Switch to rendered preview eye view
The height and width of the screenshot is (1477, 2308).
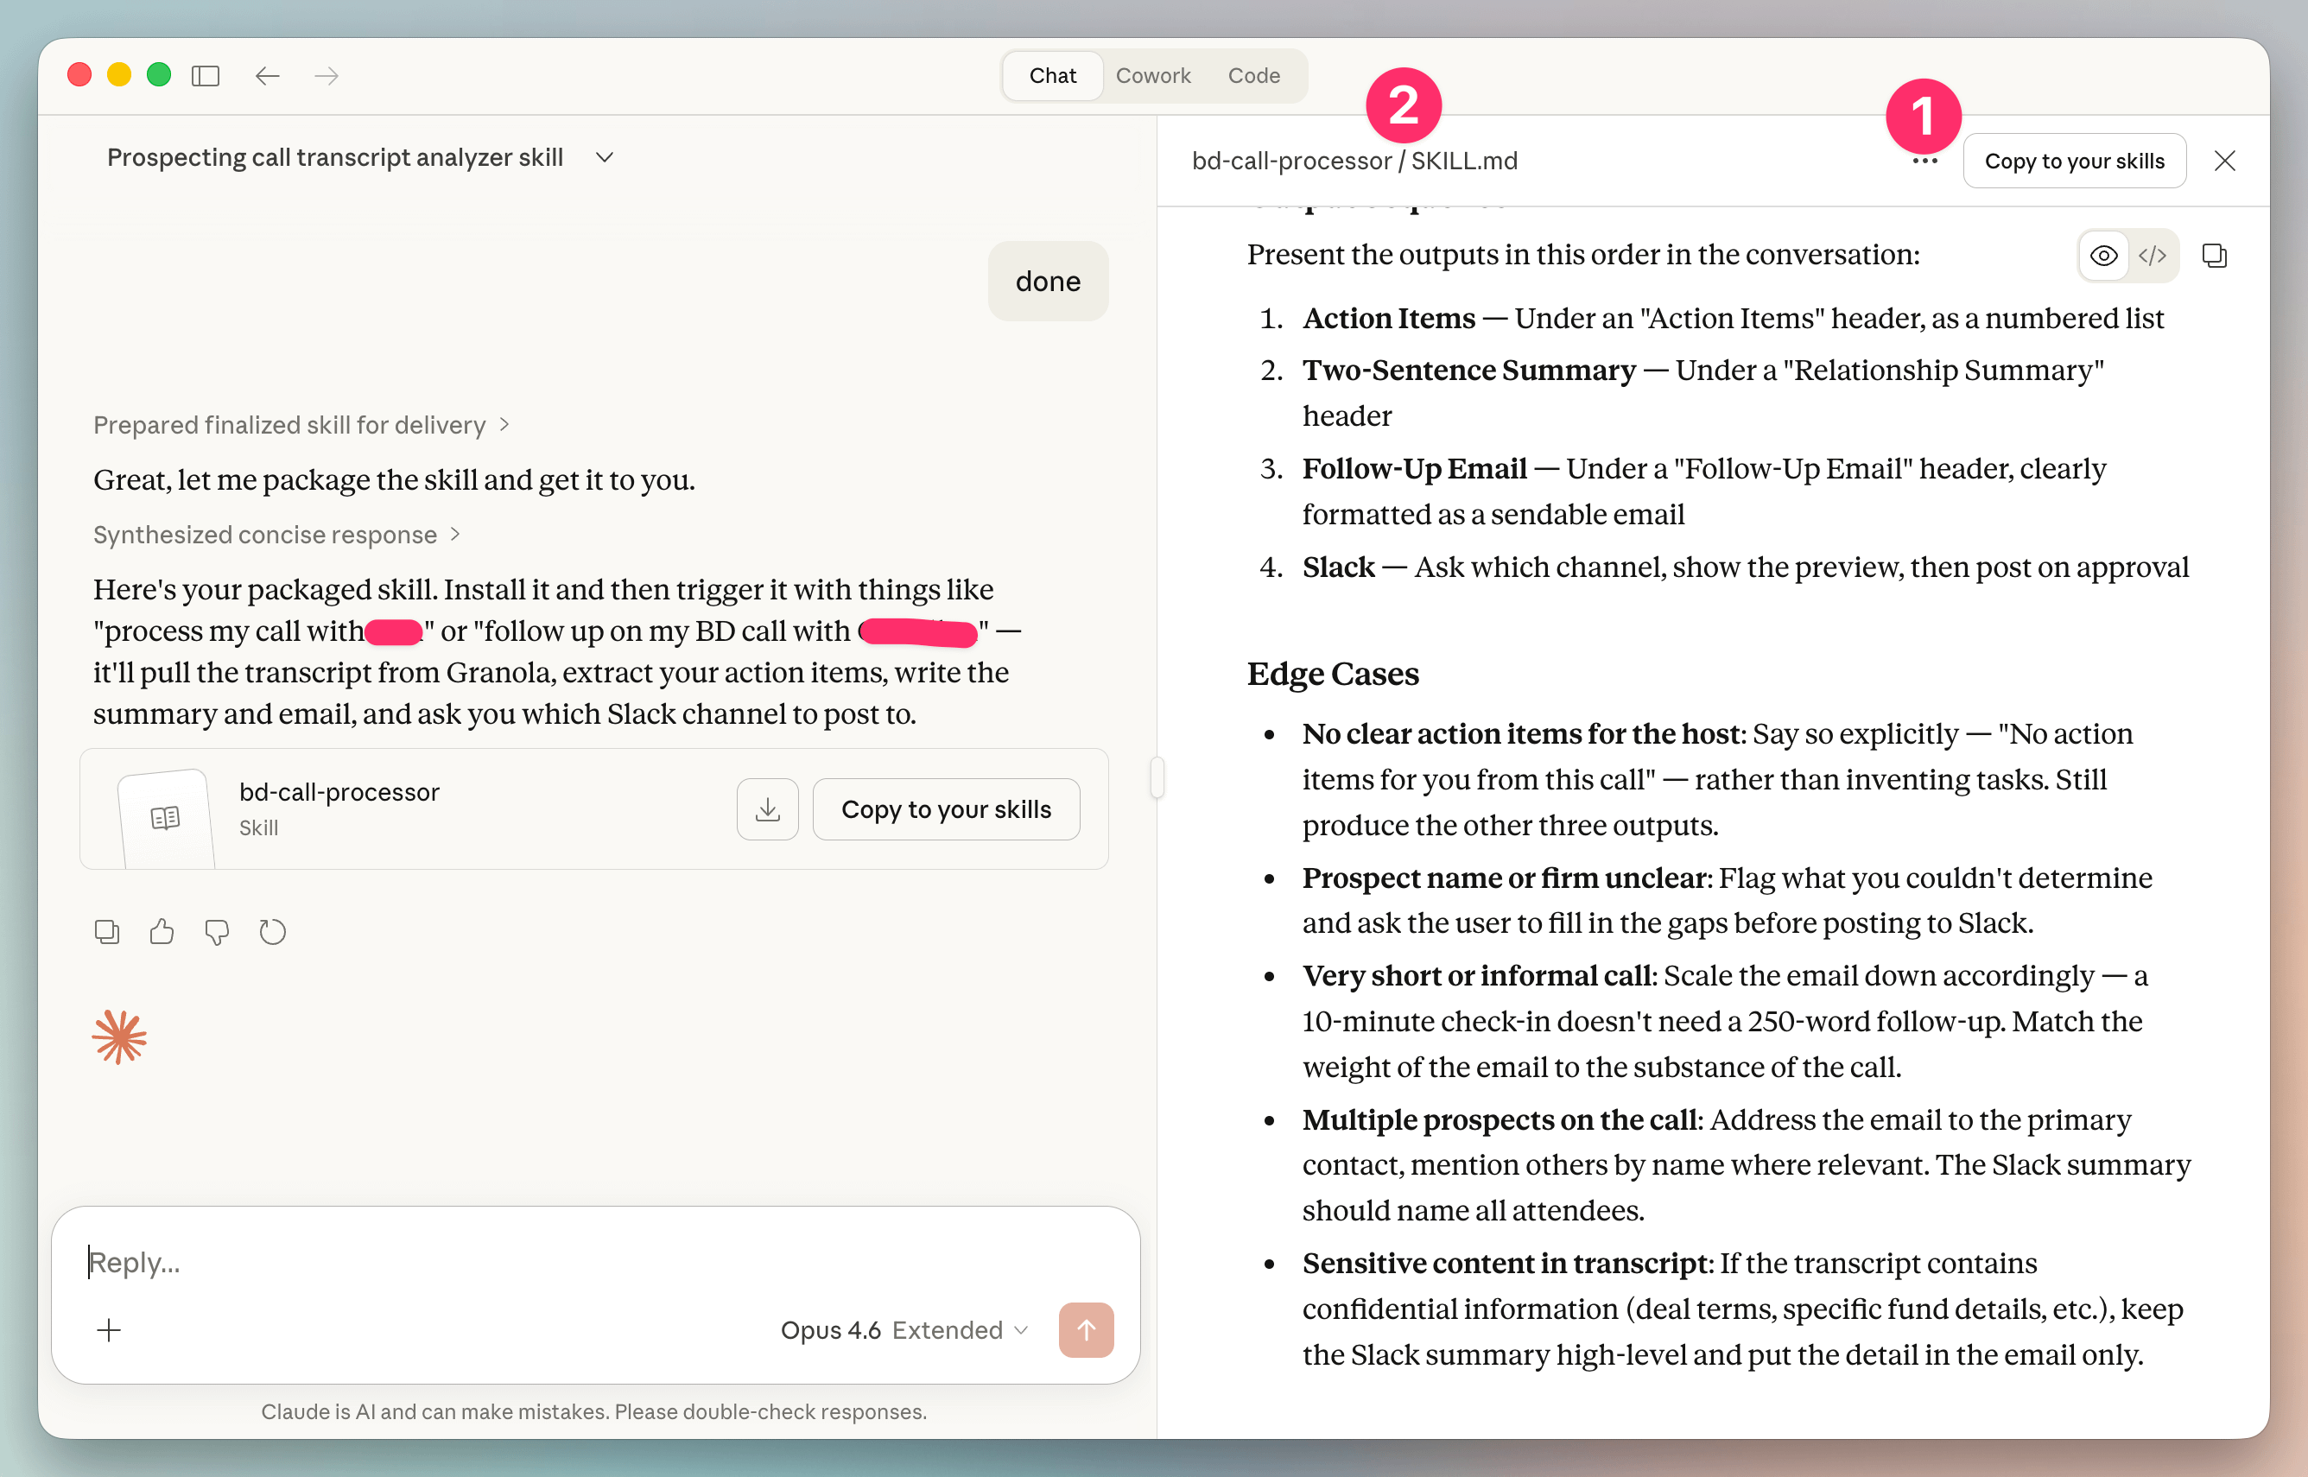pyautogui.click(x=2104, y=256)
